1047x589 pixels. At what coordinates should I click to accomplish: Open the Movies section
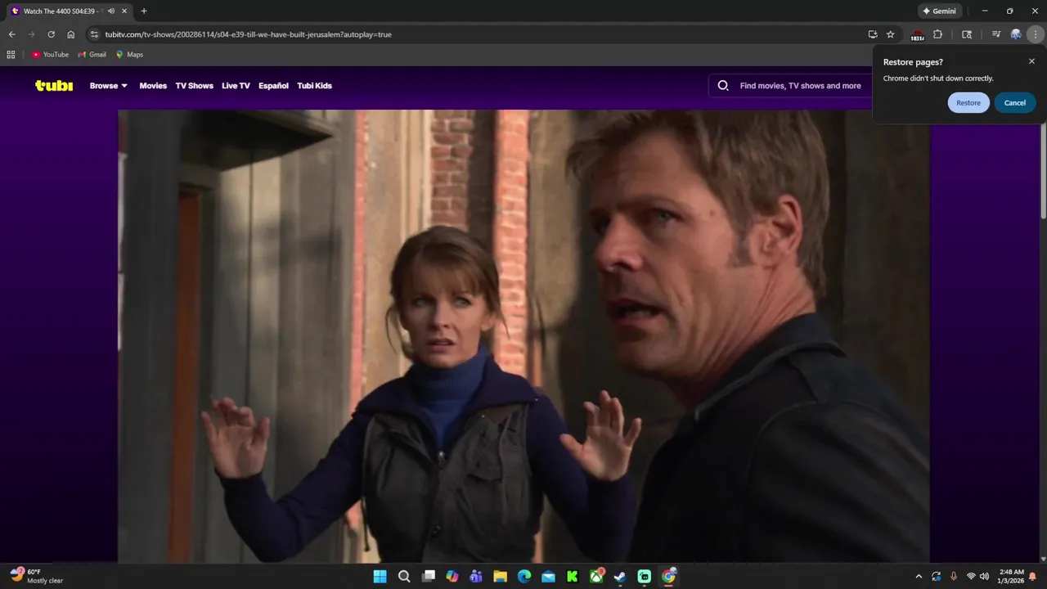point(153,85)
